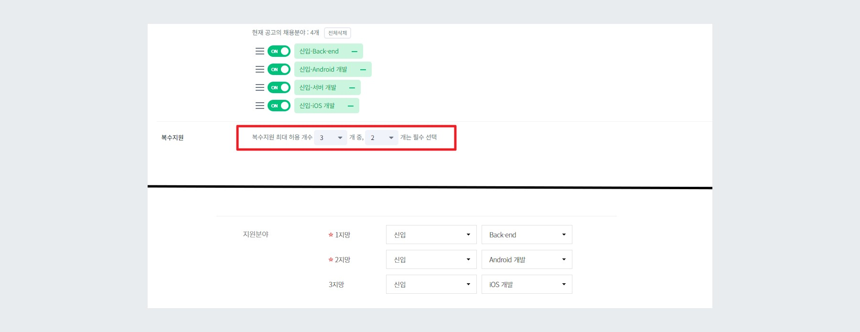This screenshot has width=860, height=332.
Task: Click the 신입-iOS 개발 tag label
Action: (x=317, y=106)
